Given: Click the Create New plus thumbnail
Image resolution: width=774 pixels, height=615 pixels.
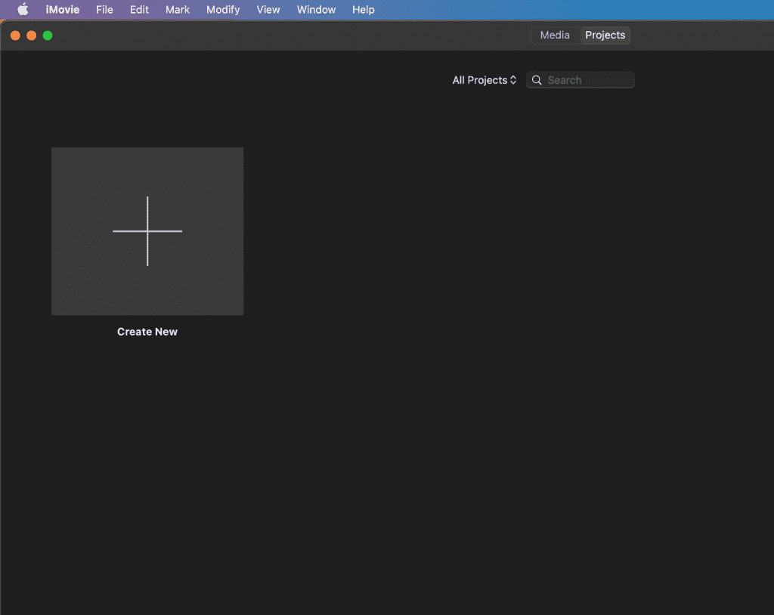Looking at the screenshot, I should click(x=147, y=231).
